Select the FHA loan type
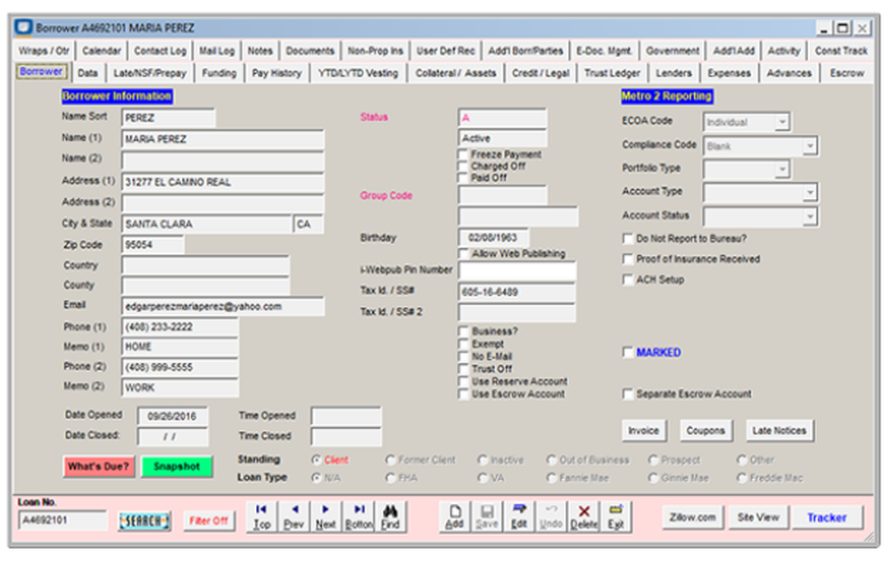This screenshot has width=892, height=561. coord(391,478)
